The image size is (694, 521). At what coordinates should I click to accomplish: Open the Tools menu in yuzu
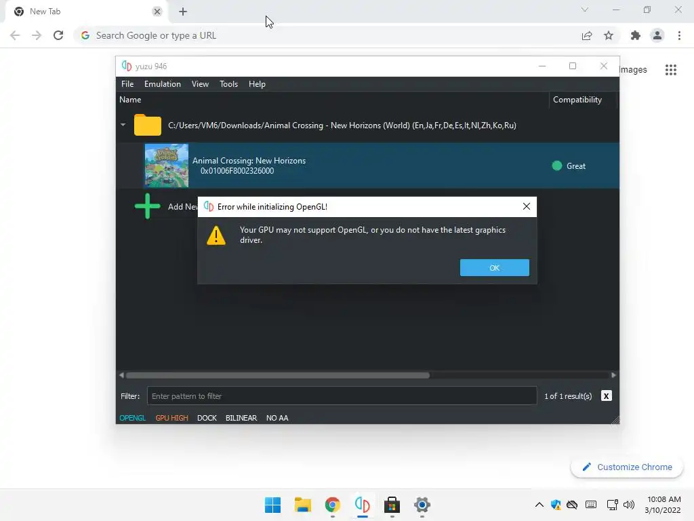(x=228, y=84)
